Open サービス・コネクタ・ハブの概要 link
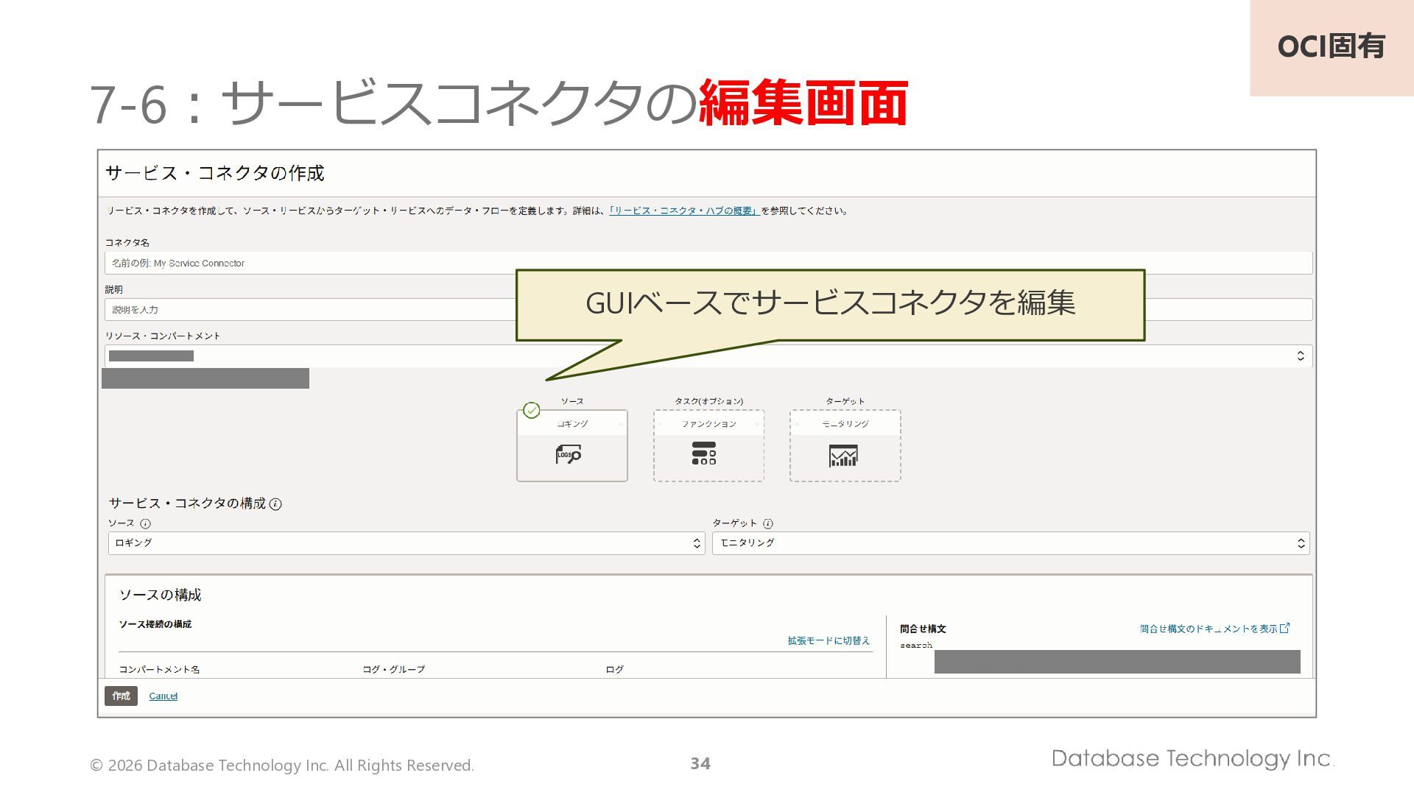 click(x=684, y=211)
